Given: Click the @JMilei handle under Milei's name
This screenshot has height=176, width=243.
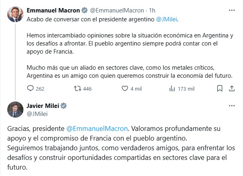Looking at the screenshot, I should [x=36, y=114].
